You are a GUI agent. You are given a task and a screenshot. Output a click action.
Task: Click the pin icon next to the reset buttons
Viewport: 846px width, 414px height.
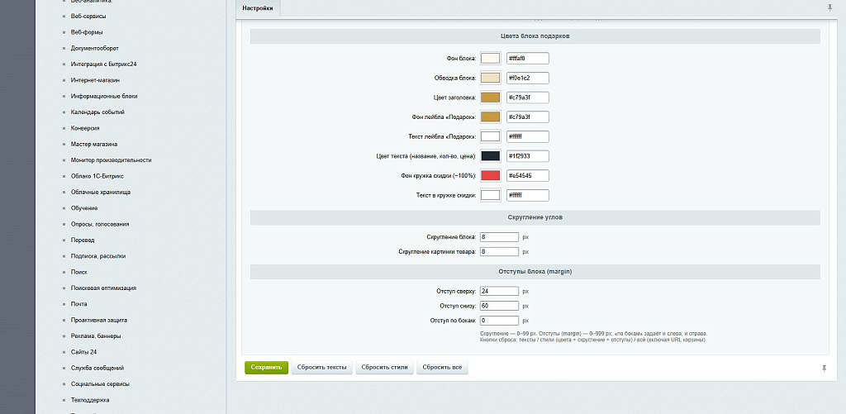(x=824, y=368)
